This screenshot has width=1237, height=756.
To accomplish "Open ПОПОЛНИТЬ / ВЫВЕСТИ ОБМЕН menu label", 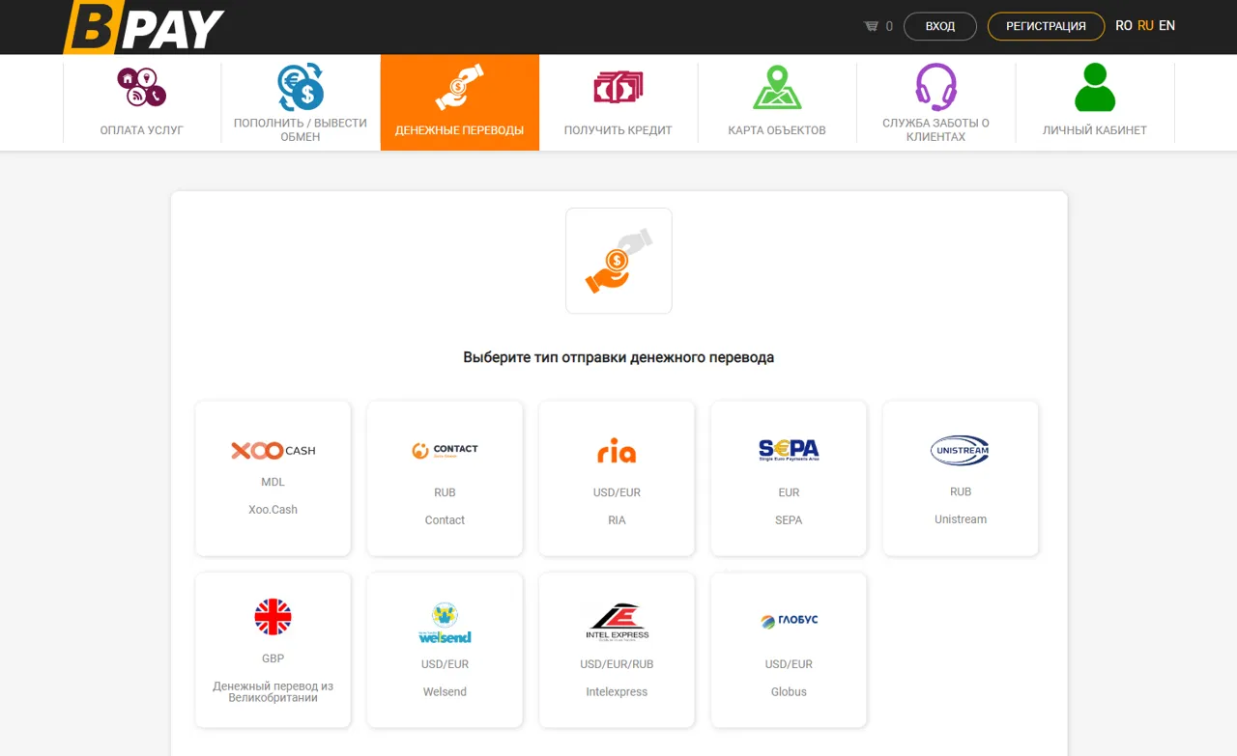I will click(301, 130).
